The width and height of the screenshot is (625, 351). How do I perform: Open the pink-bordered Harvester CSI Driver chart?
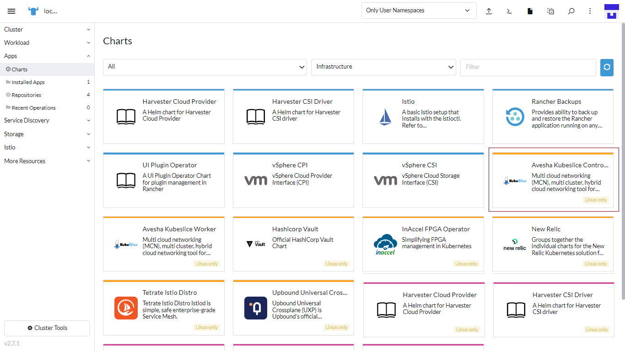(554, 310)
